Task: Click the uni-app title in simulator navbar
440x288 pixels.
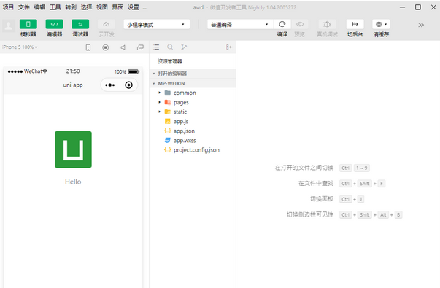Action: pyautogui.click(x=73, y=85)
